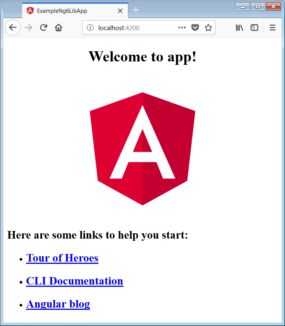
Task: Bookmark this page with the star
Action: (208, 28)
